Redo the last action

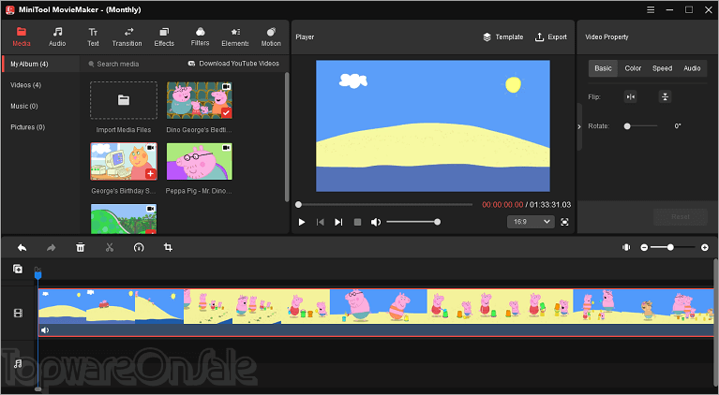pyautogui.click(x=51, y=248)
